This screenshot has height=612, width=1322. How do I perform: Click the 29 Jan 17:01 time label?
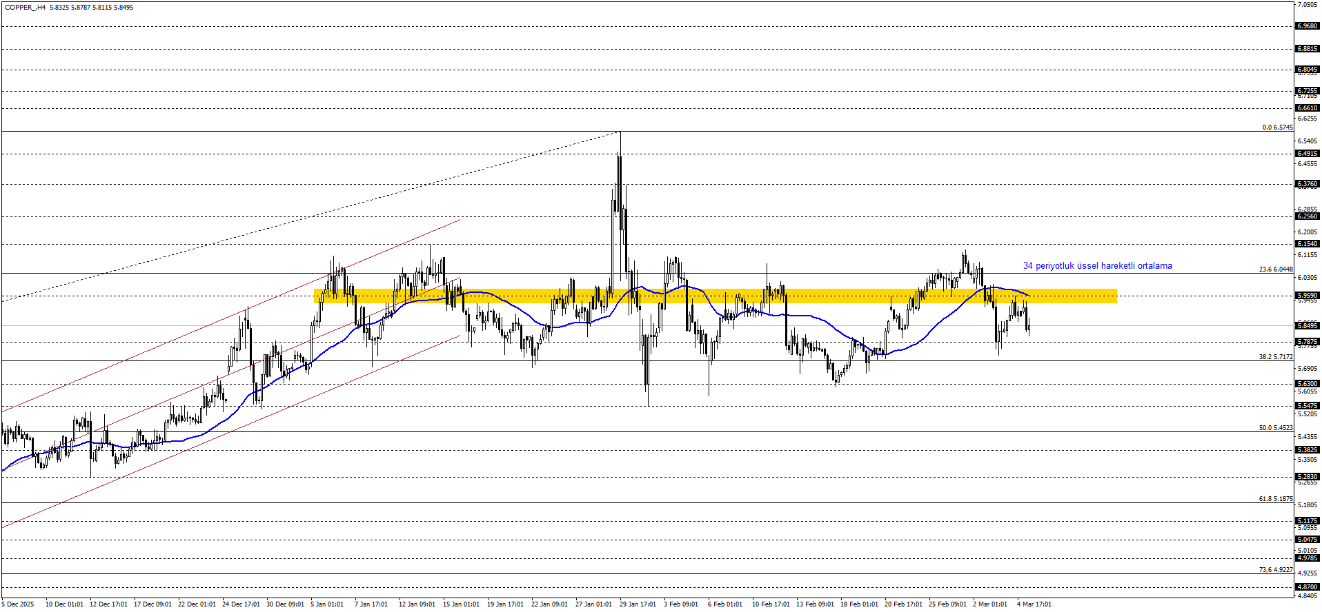(638, 604)
